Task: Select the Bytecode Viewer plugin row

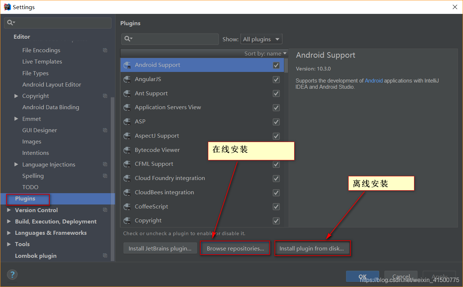Action: pyautogui.click(x=202, y=150)
